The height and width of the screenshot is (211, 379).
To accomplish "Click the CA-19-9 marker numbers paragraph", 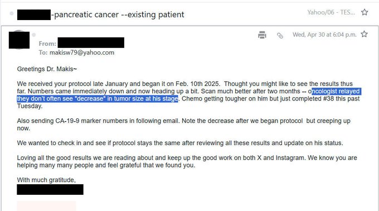I will pos(184,124).
